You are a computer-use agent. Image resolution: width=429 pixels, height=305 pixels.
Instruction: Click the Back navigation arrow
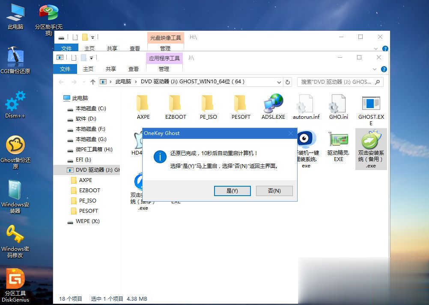tap(62, 82)
